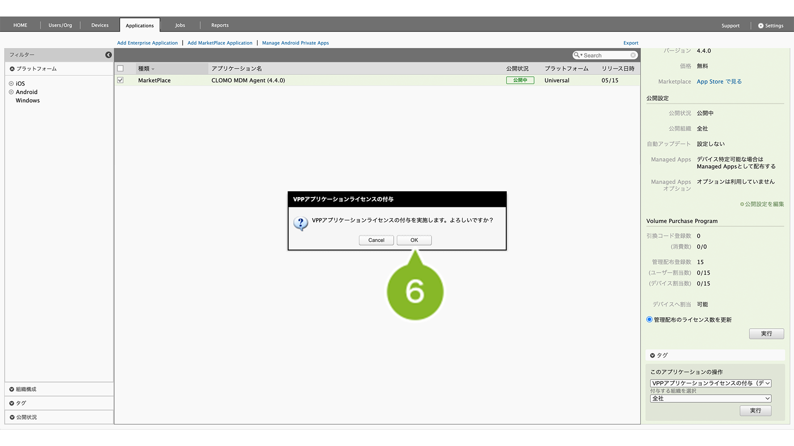Click 実行 under license update option
This screenshot has width=794, height=446.
[x=766, y=334]
